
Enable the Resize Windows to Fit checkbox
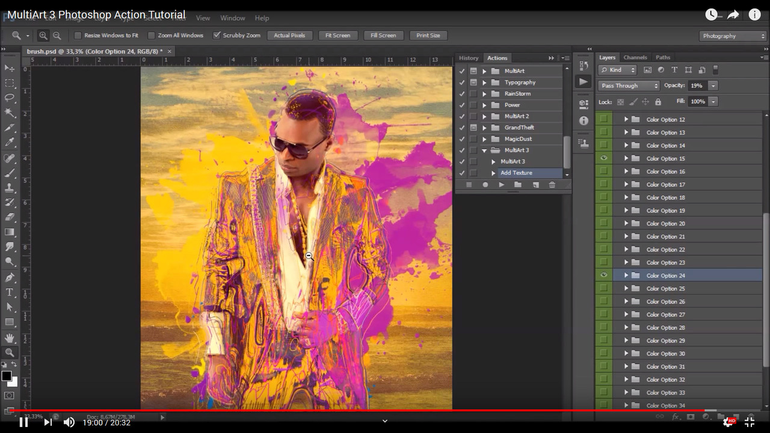[77, 35]
